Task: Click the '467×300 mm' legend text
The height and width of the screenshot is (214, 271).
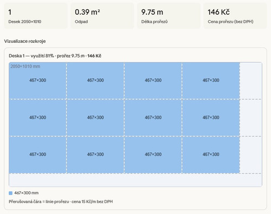Action: [x=27, y=193]
